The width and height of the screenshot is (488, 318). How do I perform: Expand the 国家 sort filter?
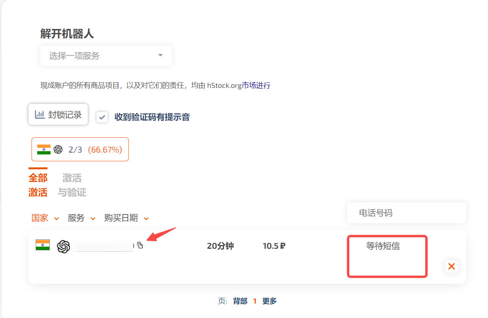click(45, 218)
